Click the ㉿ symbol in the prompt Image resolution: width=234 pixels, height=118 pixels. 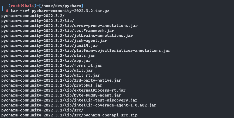click(x=23, y=6)
